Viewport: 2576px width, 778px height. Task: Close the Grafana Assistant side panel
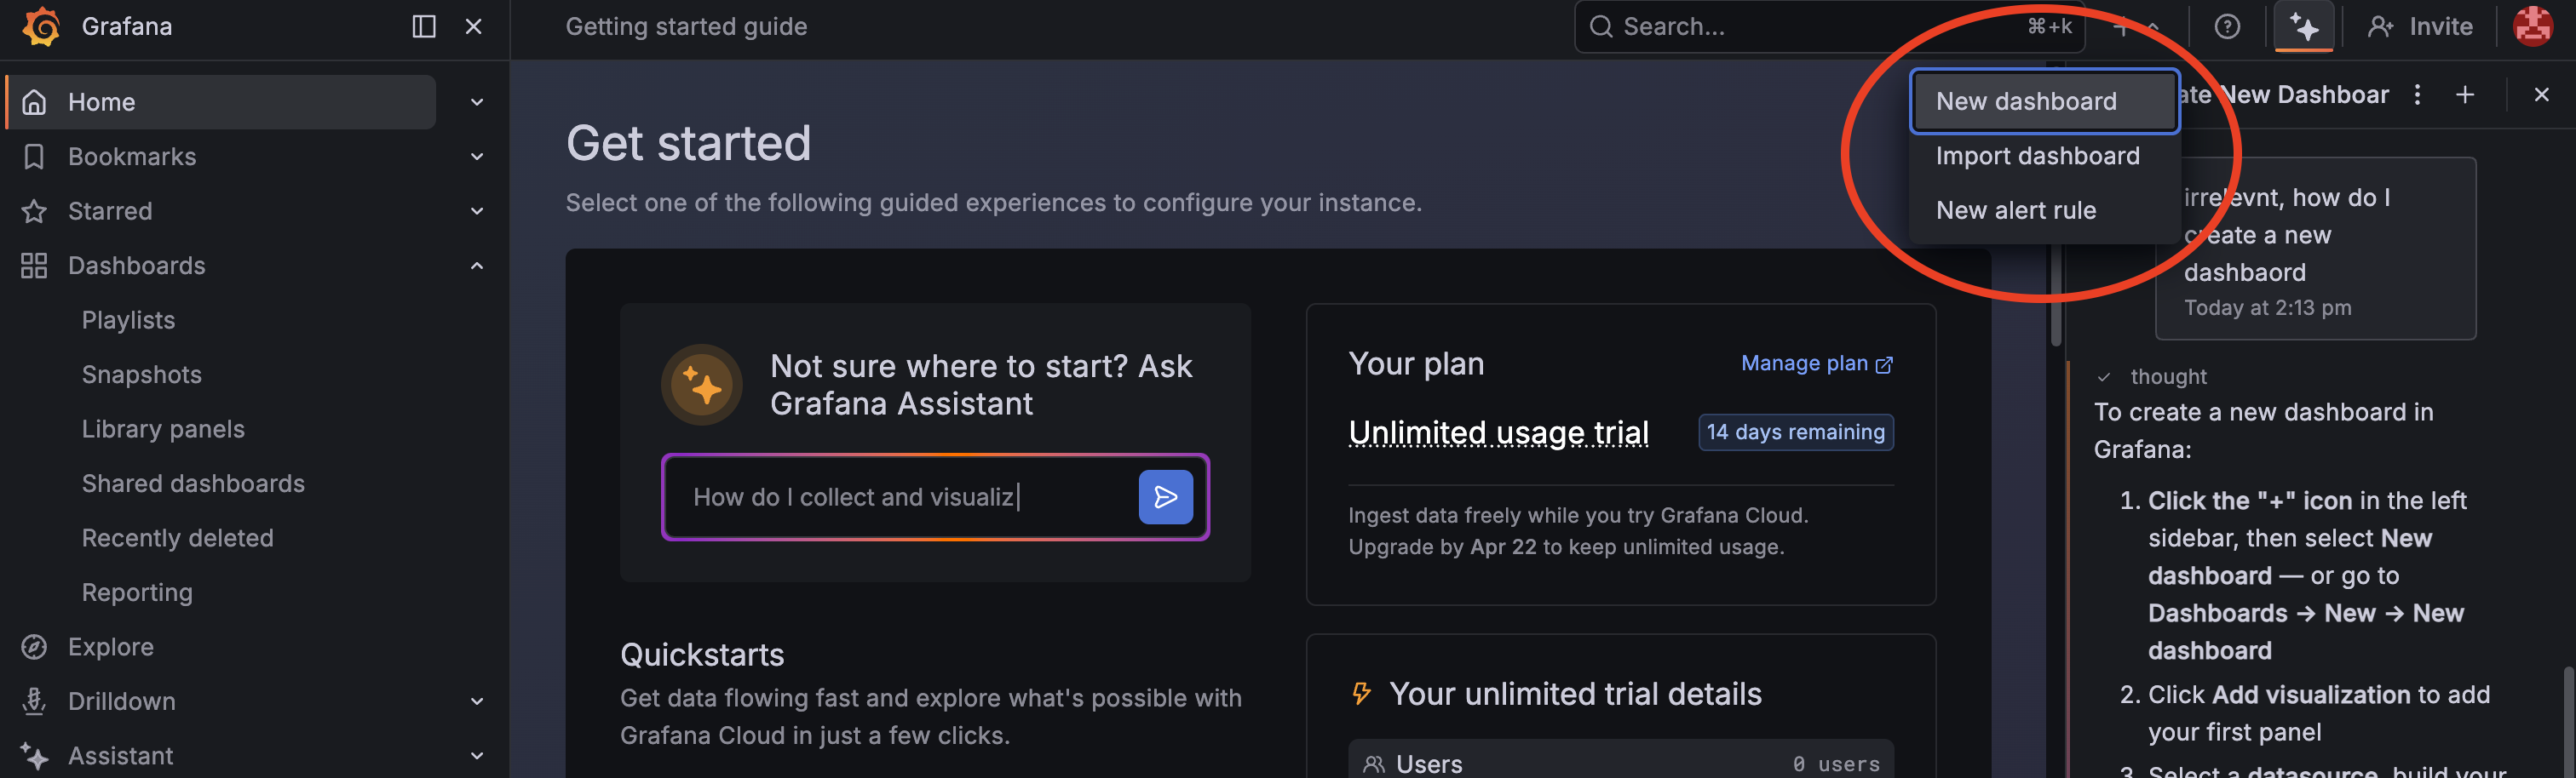[2542, 94]
